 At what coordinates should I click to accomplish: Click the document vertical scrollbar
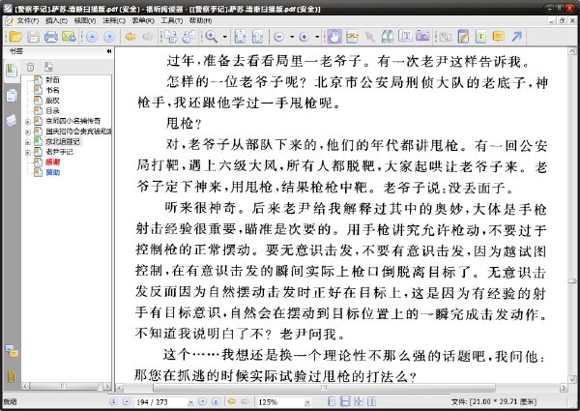pos(572,215)
